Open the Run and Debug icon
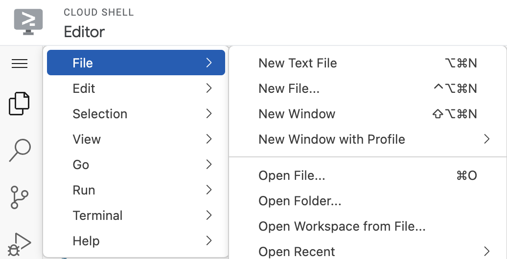The width and height of the screenshot is (507, 259). [x=20, y=243]
